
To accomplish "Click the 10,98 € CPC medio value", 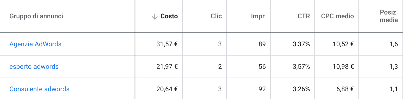I will [x=343, y=67].
